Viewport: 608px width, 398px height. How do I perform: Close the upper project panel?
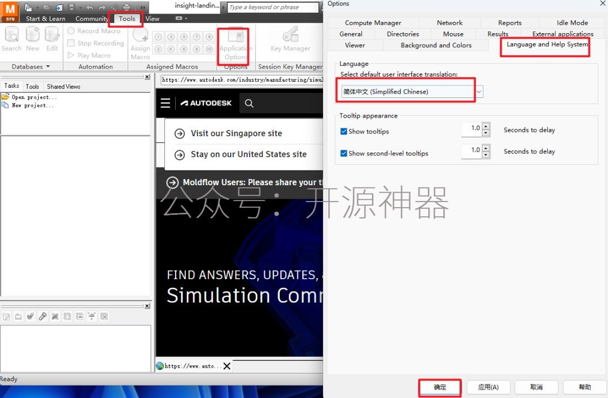click(147, 77)
